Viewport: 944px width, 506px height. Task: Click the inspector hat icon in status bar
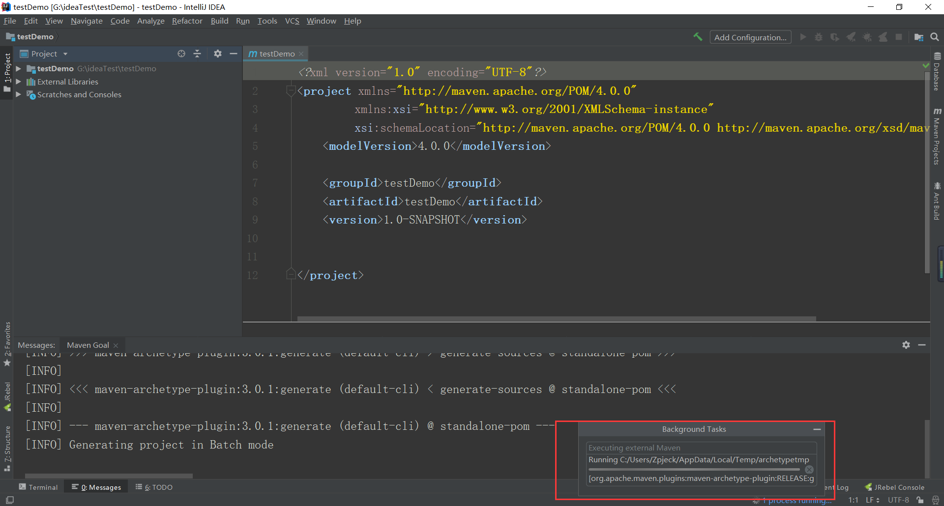[x=936, y=500]
